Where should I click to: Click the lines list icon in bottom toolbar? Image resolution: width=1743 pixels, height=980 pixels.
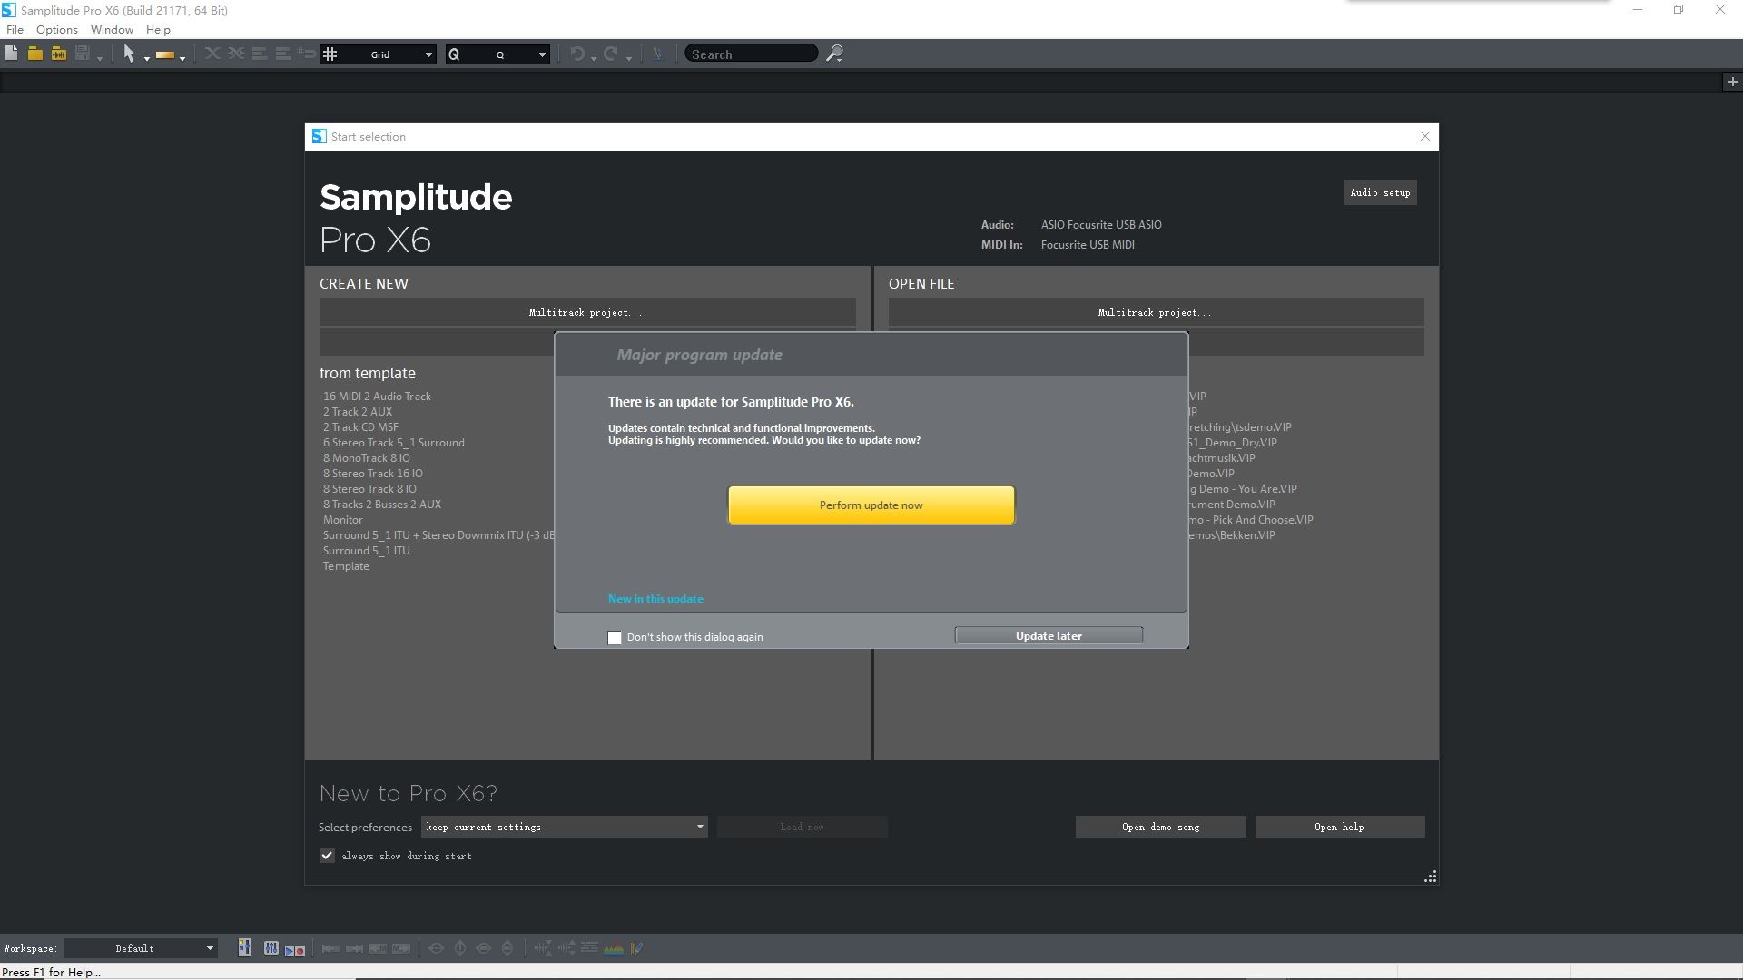[x=589, y=948]
